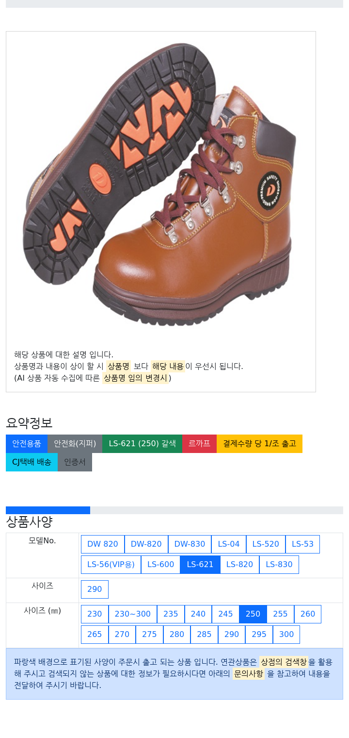Click the yellow 결제수량 당 1/조 출고 badge
This screenshot has width=349, height=738.
pos(259,444)
